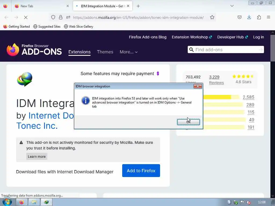Select the Themes menu item
This screenshot has height=206, width=275.
pyautogui.click(x=105, y=52)
